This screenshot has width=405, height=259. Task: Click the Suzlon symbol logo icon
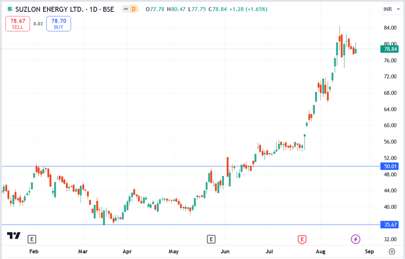pyautogui.click(x=9, y=9)
